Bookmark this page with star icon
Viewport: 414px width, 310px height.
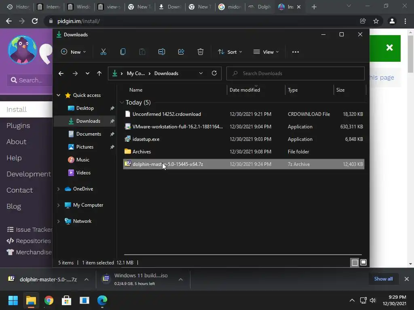coord(376,21)
